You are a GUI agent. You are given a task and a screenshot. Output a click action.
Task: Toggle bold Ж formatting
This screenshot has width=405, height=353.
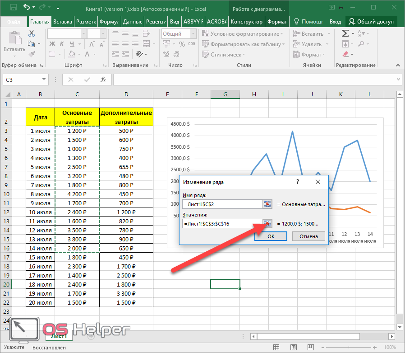point(51,44)
